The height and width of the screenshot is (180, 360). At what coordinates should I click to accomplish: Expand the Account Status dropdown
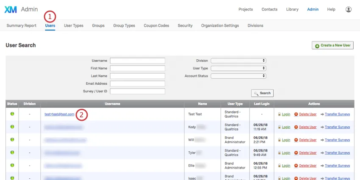coord(238,76)
